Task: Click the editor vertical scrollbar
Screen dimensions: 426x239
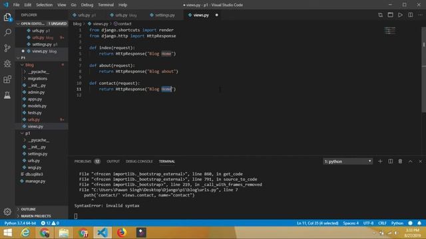Action: tap(423, 70)
